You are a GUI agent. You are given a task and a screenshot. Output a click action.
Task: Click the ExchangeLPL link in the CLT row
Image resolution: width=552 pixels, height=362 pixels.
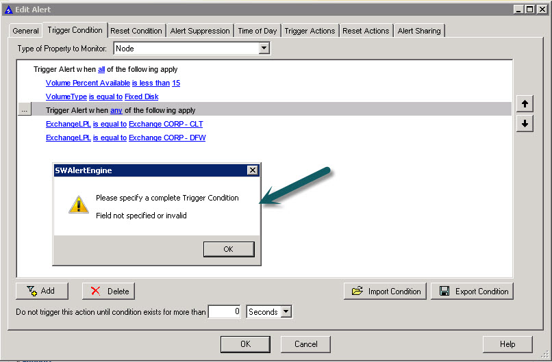68,124
